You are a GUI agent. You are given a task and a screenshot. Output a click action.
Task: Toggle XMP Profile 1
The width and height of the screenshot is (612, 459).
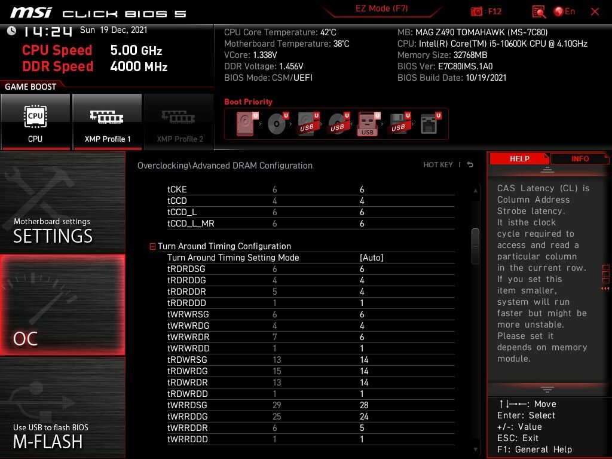tap(108, 122)
